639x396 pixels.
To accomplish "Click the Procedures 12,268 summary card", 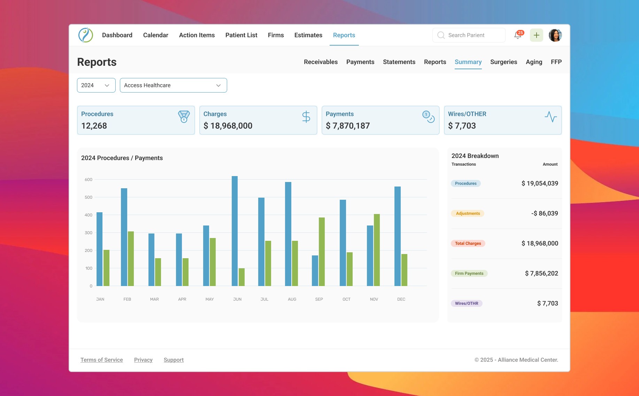I will point(136,120).
